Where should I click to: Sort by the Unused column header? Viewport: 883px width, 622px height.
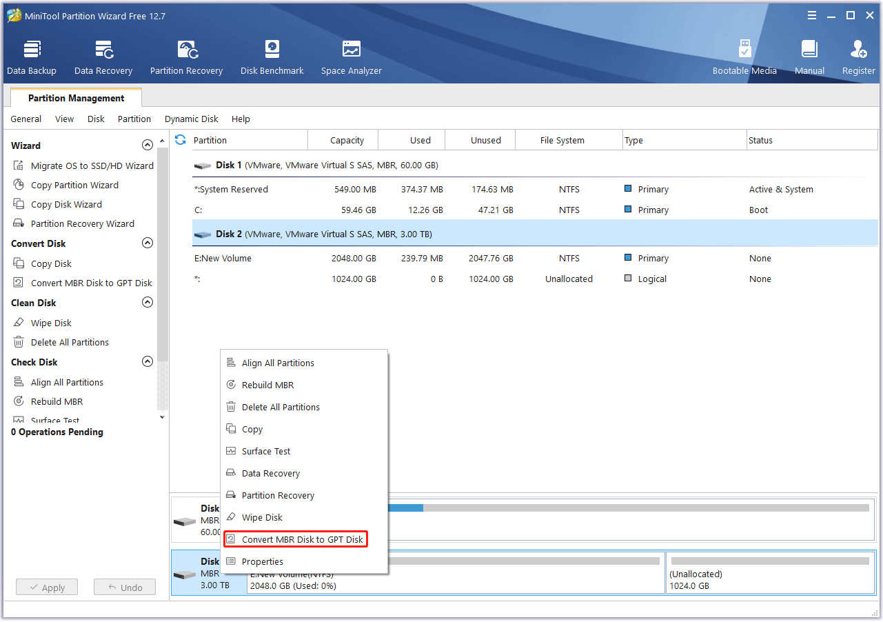pyautogui.click(x=480, y=140)
